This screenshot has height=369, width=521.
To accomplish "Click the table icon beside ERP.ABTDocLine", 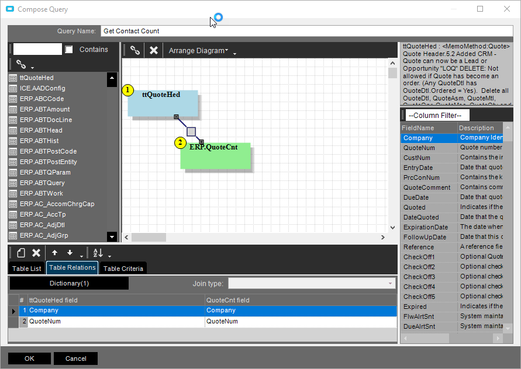I will pos(13,120).
